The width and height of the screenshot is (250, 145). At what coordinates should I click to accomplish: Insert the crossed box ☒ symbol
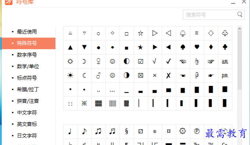[x=140, y=75]
